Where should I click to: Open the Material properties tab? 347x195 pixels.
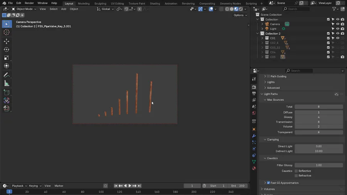point(254,168)
